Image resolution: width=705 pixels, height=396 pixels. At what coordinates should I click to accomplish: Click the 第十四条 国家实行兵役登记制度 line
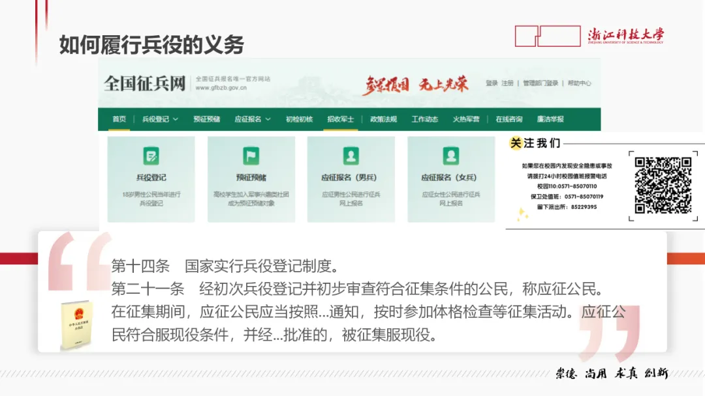225,266
